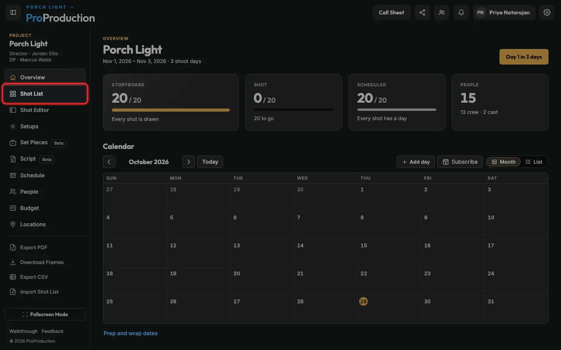The image size is (561, 350).
Task: Enter Fullscreen Mode
Action: point(45,314)
